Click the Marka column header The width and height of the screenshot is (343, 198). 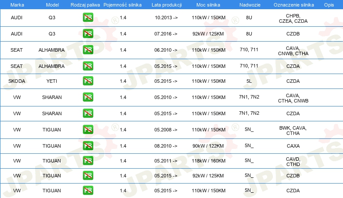click(x=17, y=5)
